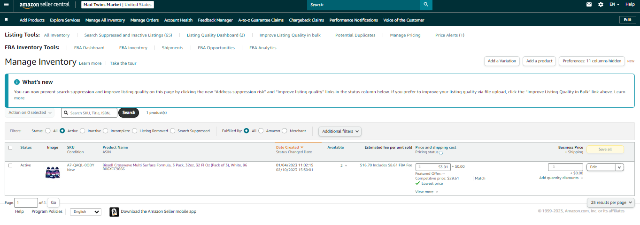
Task: Click the magnifier search icon in header
Action: pos(426,5)
